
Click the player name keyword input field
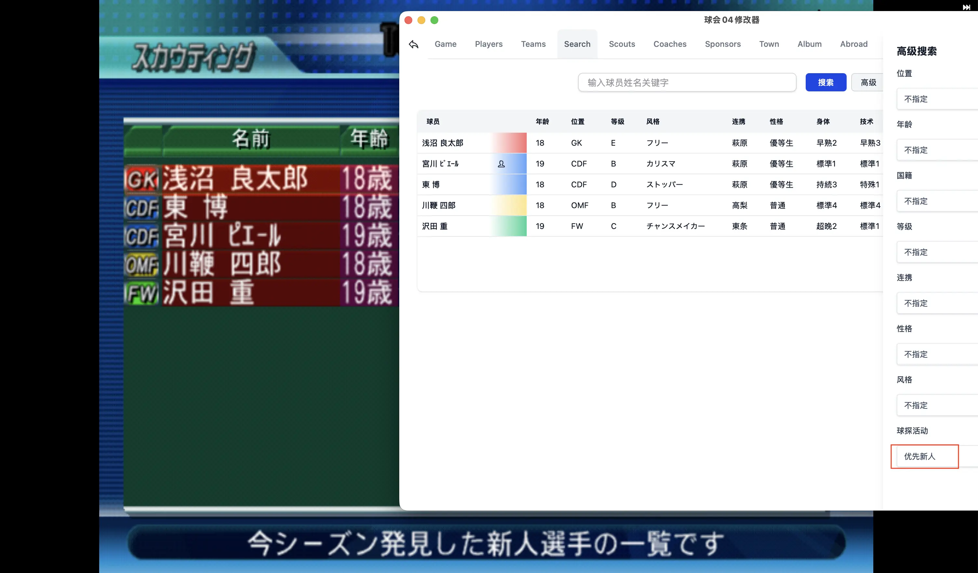687,82
